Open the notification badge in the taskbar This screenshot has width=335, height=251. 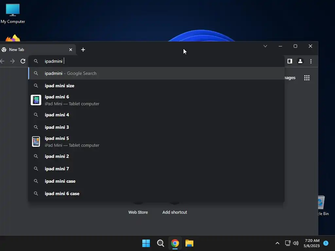pos(326,243)
